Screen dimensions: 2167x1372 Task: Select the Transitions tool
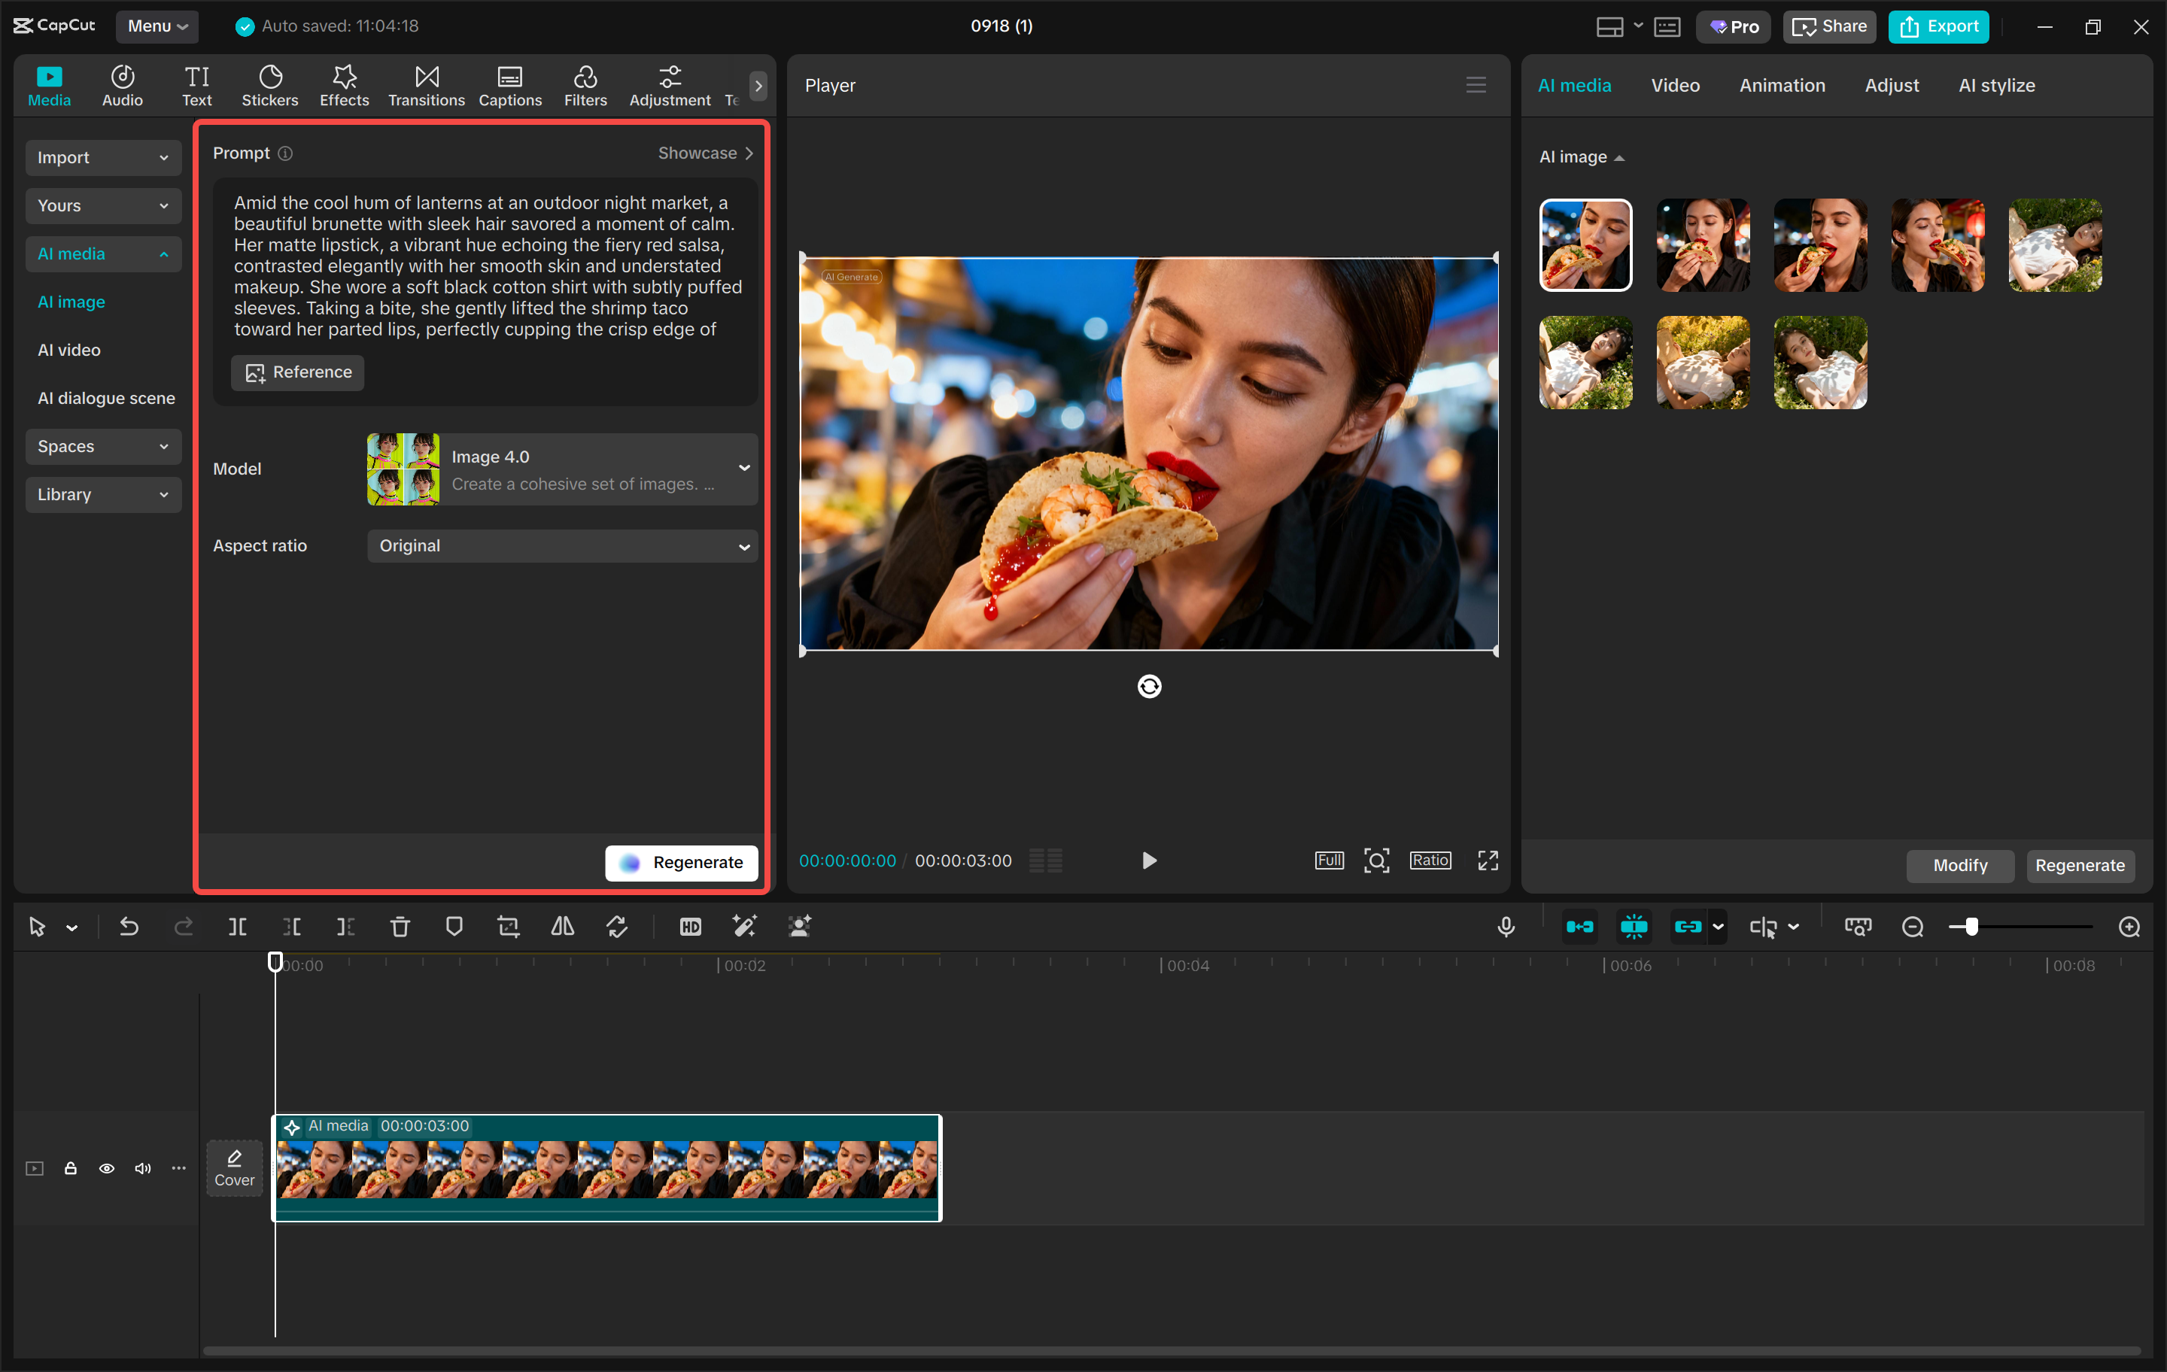[x=426, y=84]
